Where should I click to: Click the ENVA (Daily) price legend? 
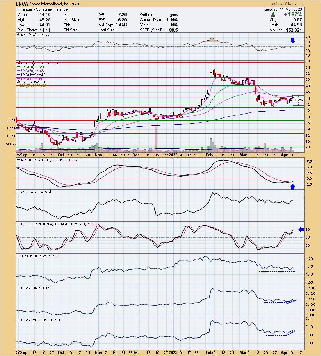click(37, 63)
